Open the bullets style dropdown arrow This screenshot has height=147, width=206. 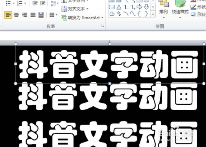(14, 3)
